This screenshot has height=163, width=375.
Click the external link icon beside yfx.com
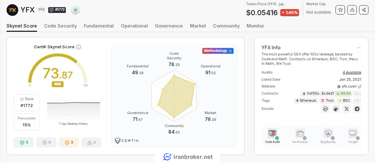[359, 86]
